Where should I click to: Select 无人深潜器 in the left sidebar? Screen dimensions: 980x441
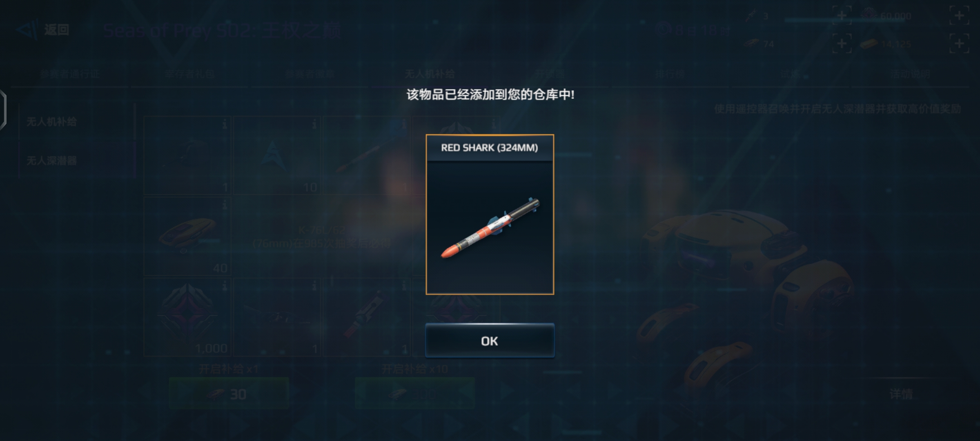pos(52,160)
